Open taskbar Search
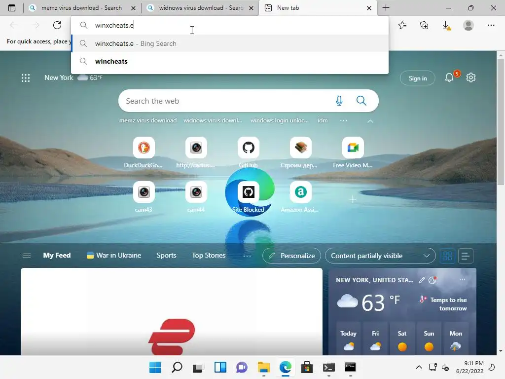 coord(177,367)
